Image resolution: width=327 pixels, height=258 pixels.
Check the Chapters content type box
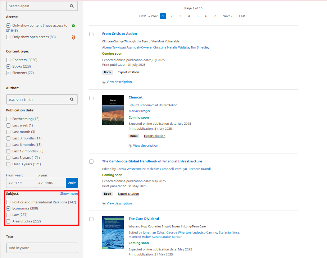pos(8,60)
